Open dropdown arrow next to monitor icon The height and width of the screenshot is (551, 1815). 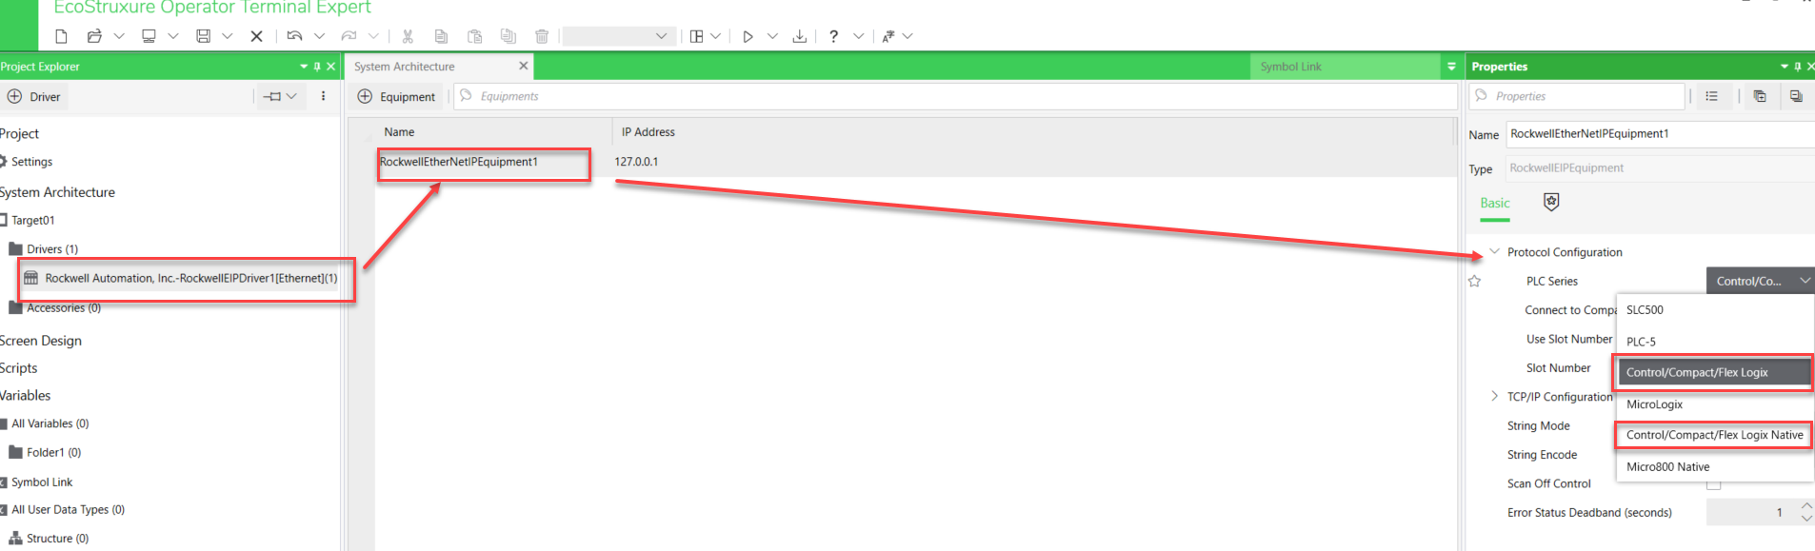(173, 36)
